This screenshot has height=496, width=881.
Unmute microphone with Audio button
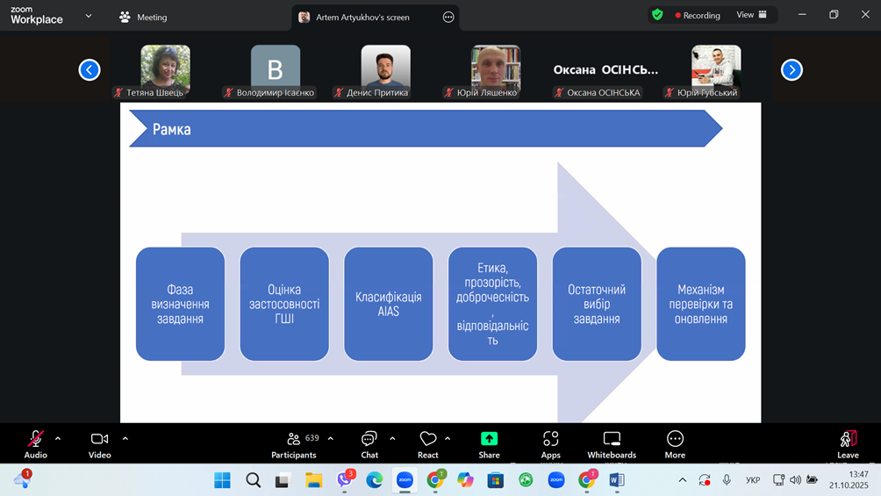36,444
